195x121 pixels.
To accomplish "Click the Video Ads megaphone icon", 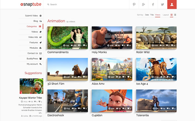I will pyautogui.click(x=41, y=37).
